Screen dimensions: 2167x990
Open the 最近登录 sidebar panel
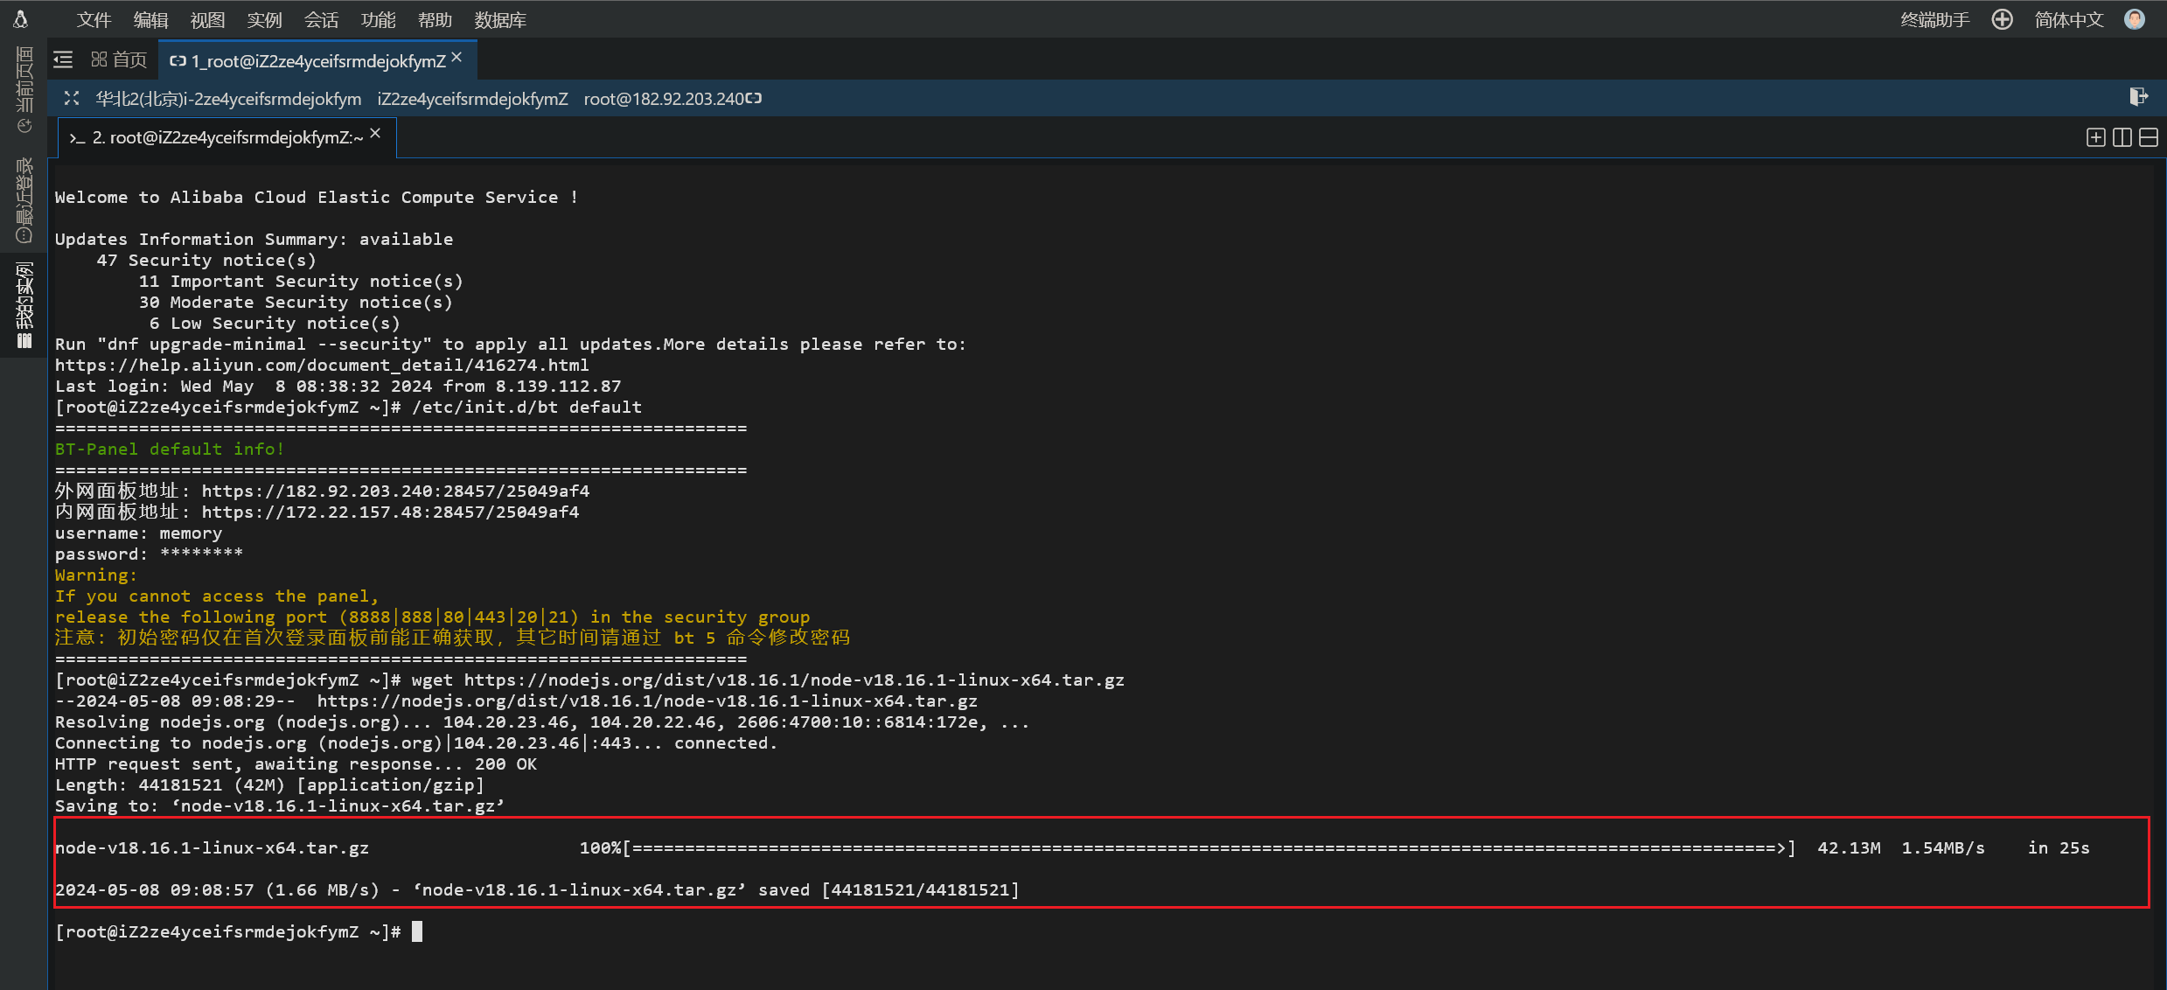point(24,200)
